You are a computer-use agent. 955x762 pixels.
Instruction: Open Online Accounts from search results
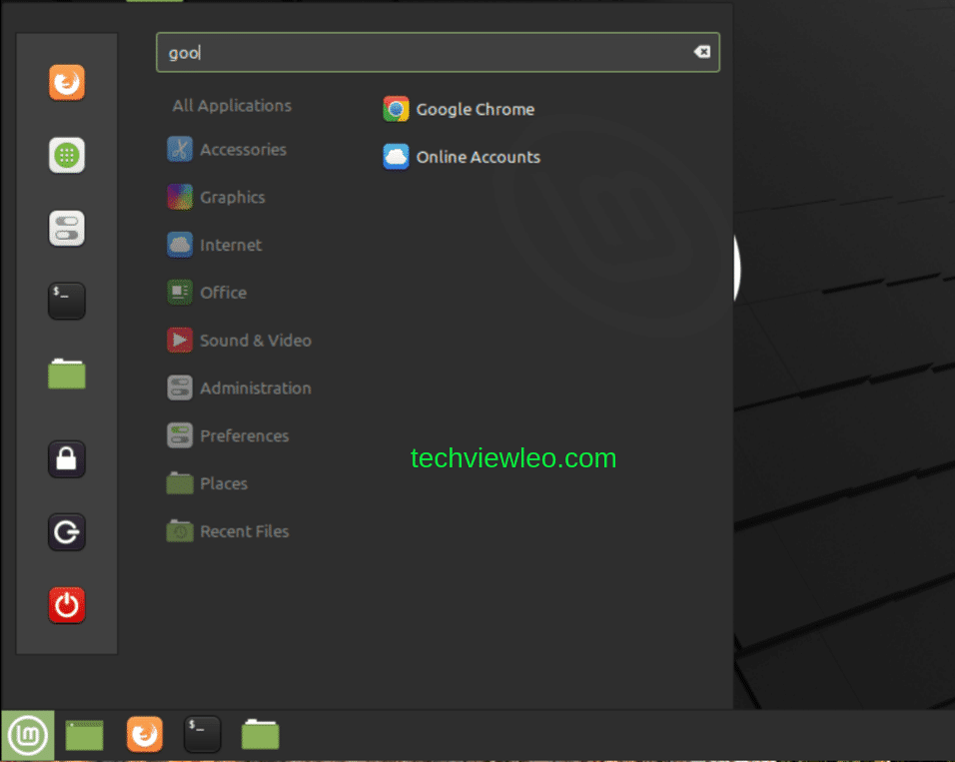click(x=461, y=157)
